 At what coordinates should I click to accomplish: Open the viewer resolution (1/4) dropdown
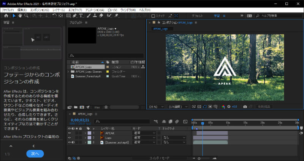coord(178,107)
